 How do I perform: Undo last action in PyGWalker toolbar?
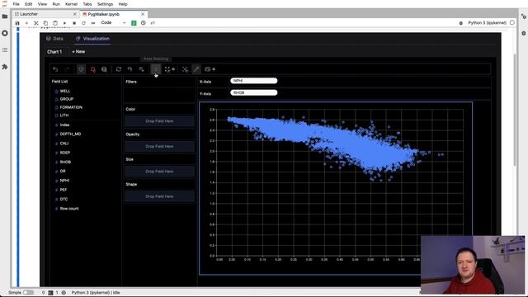coord(55,69)
